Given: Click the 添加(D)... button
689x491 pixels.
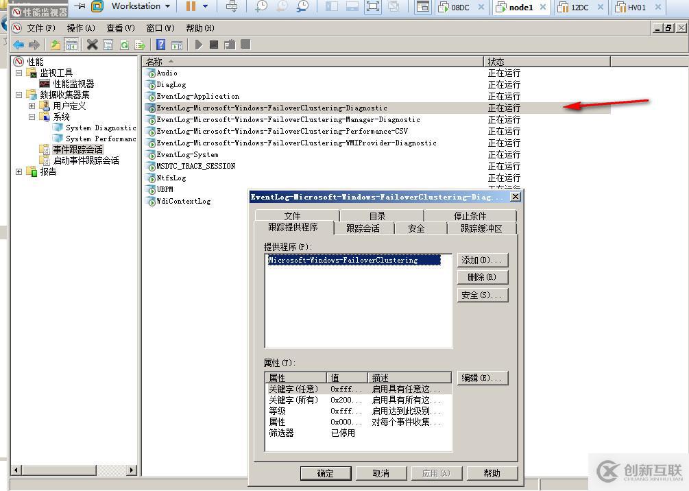Looking at the screenshot, I should (482, 260).
